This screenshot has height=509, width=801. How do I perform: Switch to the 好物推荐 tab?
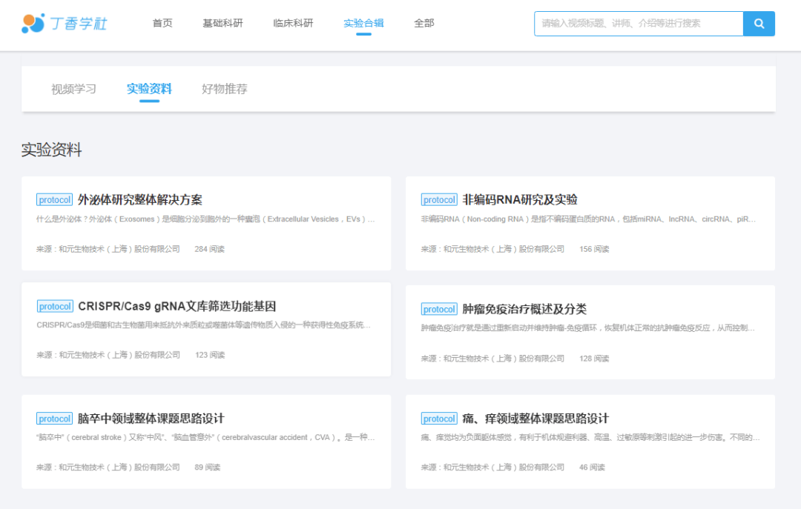tap(225, 89)
